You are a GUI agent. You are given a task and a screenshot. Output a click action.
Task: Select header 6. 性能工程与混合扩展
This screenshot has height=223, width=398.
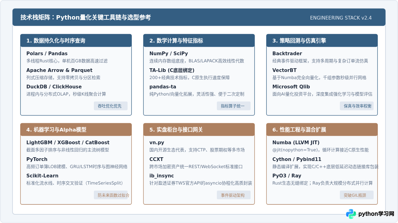pyautogui.click(x=322, y=130)
